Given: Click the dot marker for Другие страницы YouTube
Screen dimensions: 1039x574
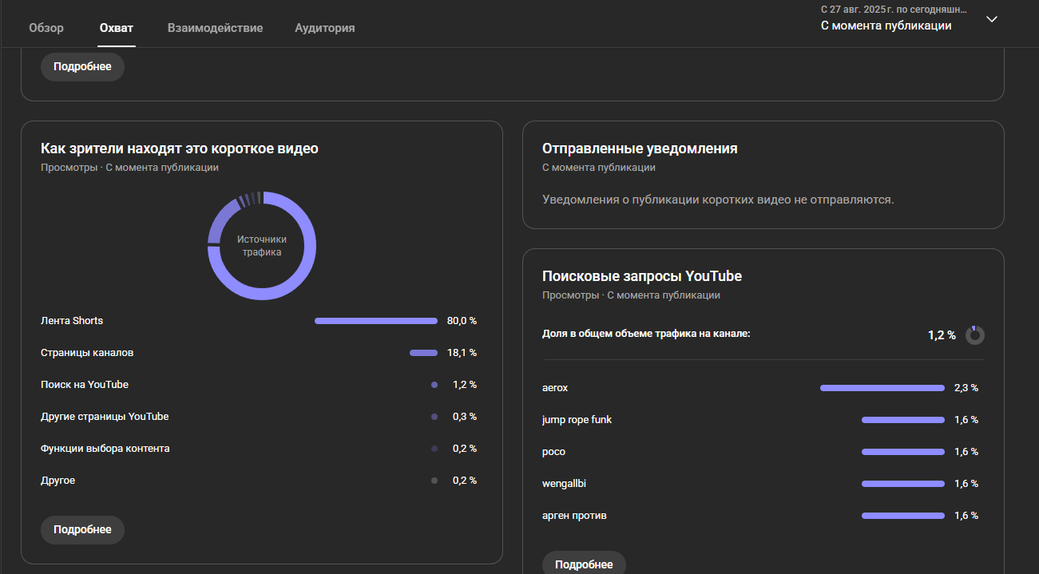Looking at the screenshot, I should click(434, 417).
